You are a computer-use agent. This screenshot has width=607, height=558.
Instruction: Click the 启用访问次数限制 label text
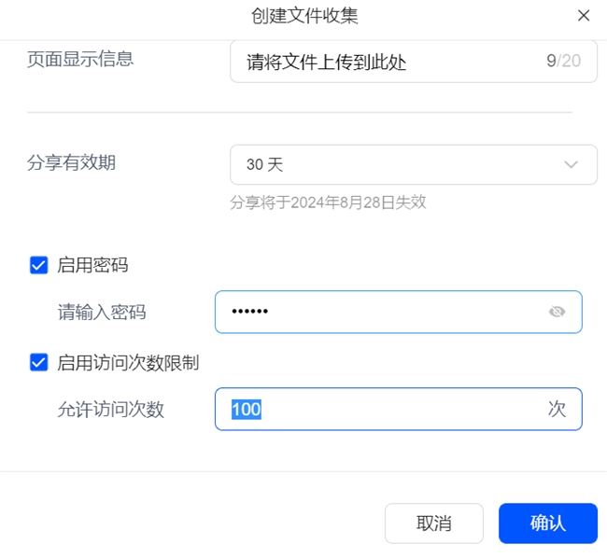128,362
